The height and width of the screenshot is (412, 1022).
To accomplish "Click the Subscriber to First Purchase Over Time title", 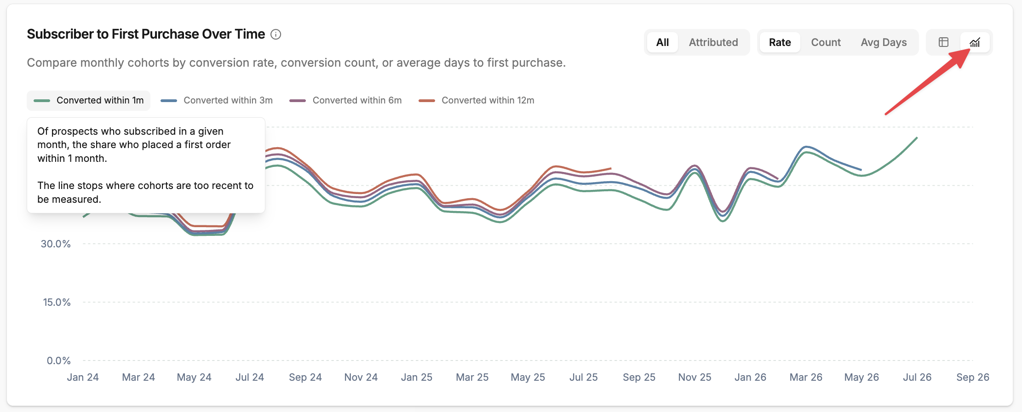I will tap(146, 34).
